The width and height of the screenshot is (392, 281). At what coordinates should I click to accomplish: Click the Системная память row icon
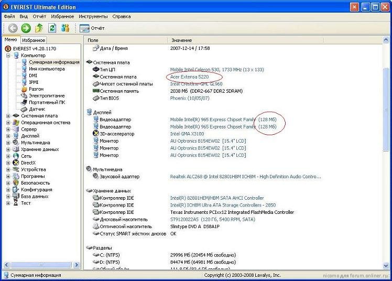[96, 91]
